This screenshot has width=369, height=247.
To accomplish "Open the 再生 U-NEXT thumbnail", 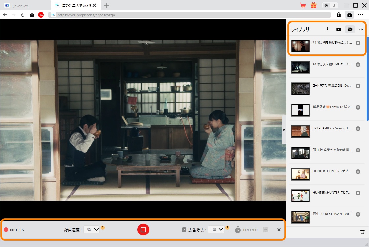I will click(300, 217).
